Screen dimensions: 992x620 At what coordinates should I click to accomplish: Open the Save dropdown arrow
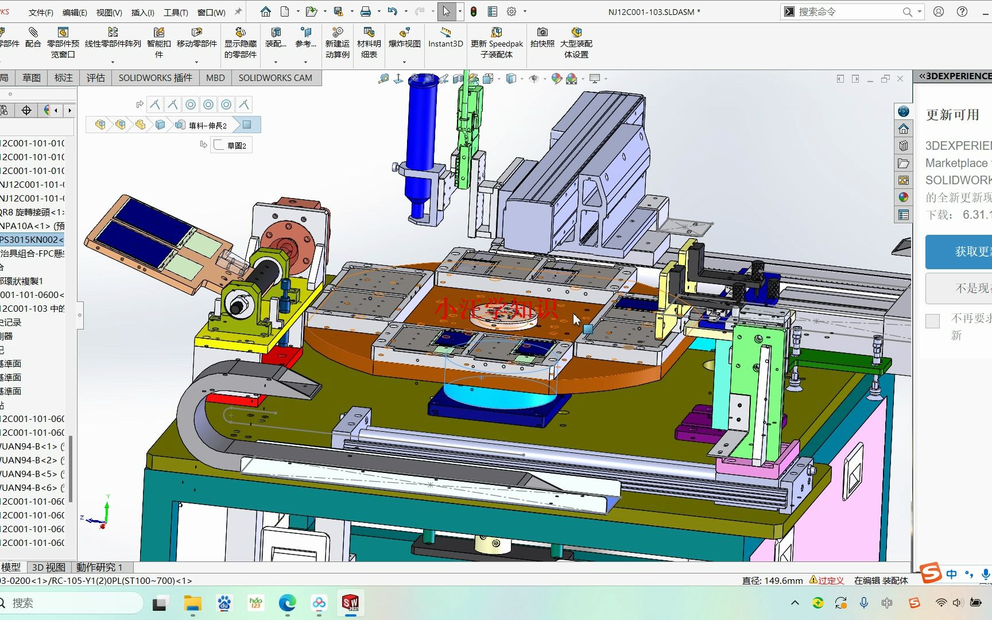click(352, 11)
